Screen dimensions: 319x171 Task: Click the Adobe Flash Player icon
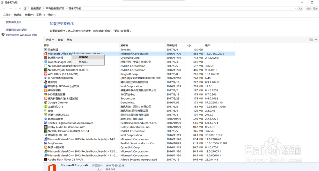click(46, 160)
